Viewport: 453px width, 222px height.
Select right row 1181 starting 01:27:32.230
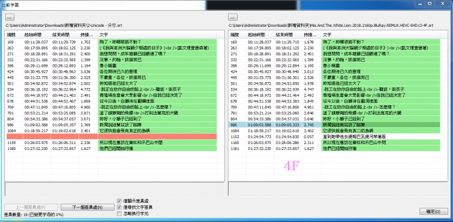tap(335, 148)
